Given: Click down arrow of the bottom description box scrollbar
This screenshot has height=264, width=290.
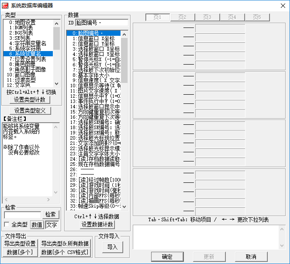Looking at the screenshot, I should click(282, 246).
